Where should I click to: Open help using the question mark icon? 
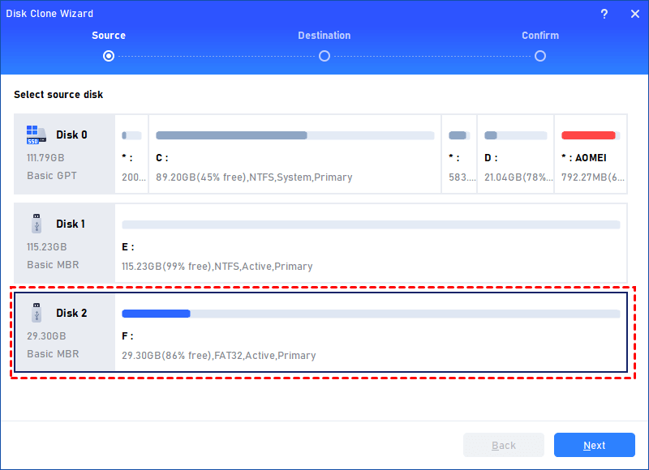coord(605,14)
